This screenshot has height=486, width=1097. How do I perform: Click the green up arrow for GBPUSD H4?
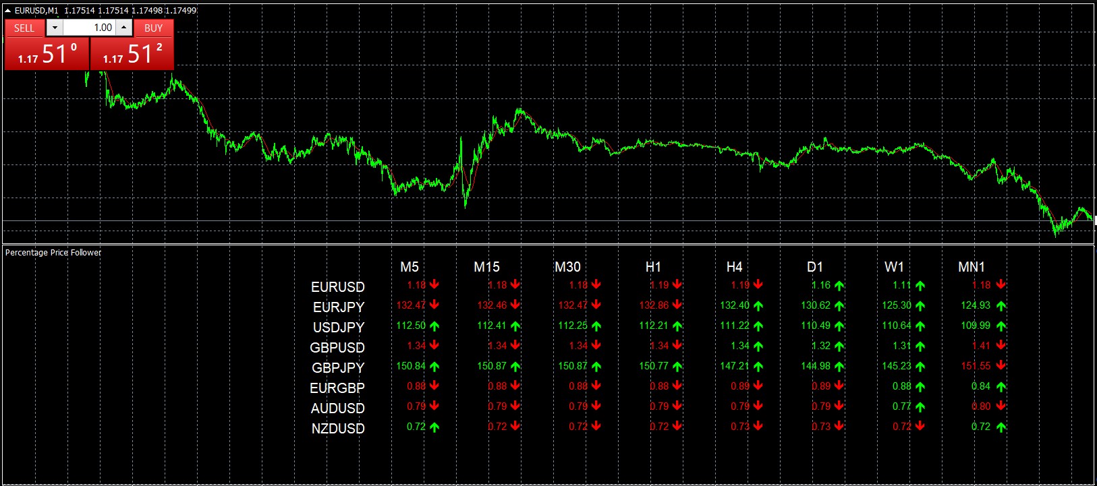(758, 346)
